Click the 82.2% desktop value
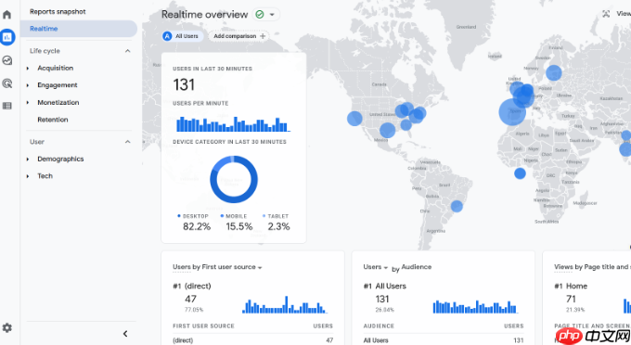This screenshot has width=631, height=345. [197, 227]
